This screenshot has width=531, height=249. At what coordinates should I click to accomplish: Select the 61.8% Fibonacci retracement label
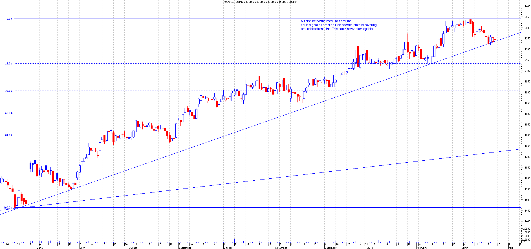pos(9,135)
